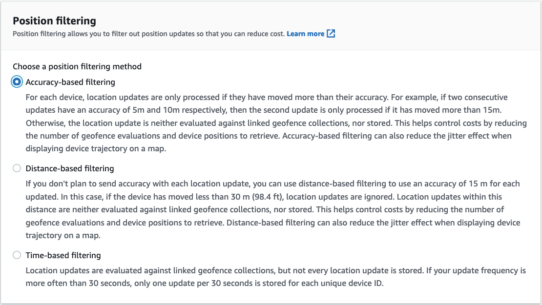This screenshot has height=305, width=542.
Task: Click the selected radio indicator for Accuracy-based filtering
Action: (x=16, y=82)
